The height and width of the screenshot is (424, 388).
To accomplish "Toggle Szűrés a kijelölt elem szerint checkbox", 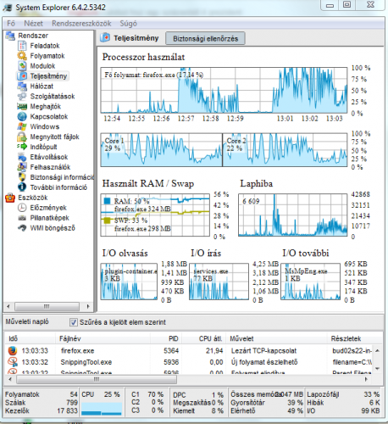I will click(x=74, y=322).
